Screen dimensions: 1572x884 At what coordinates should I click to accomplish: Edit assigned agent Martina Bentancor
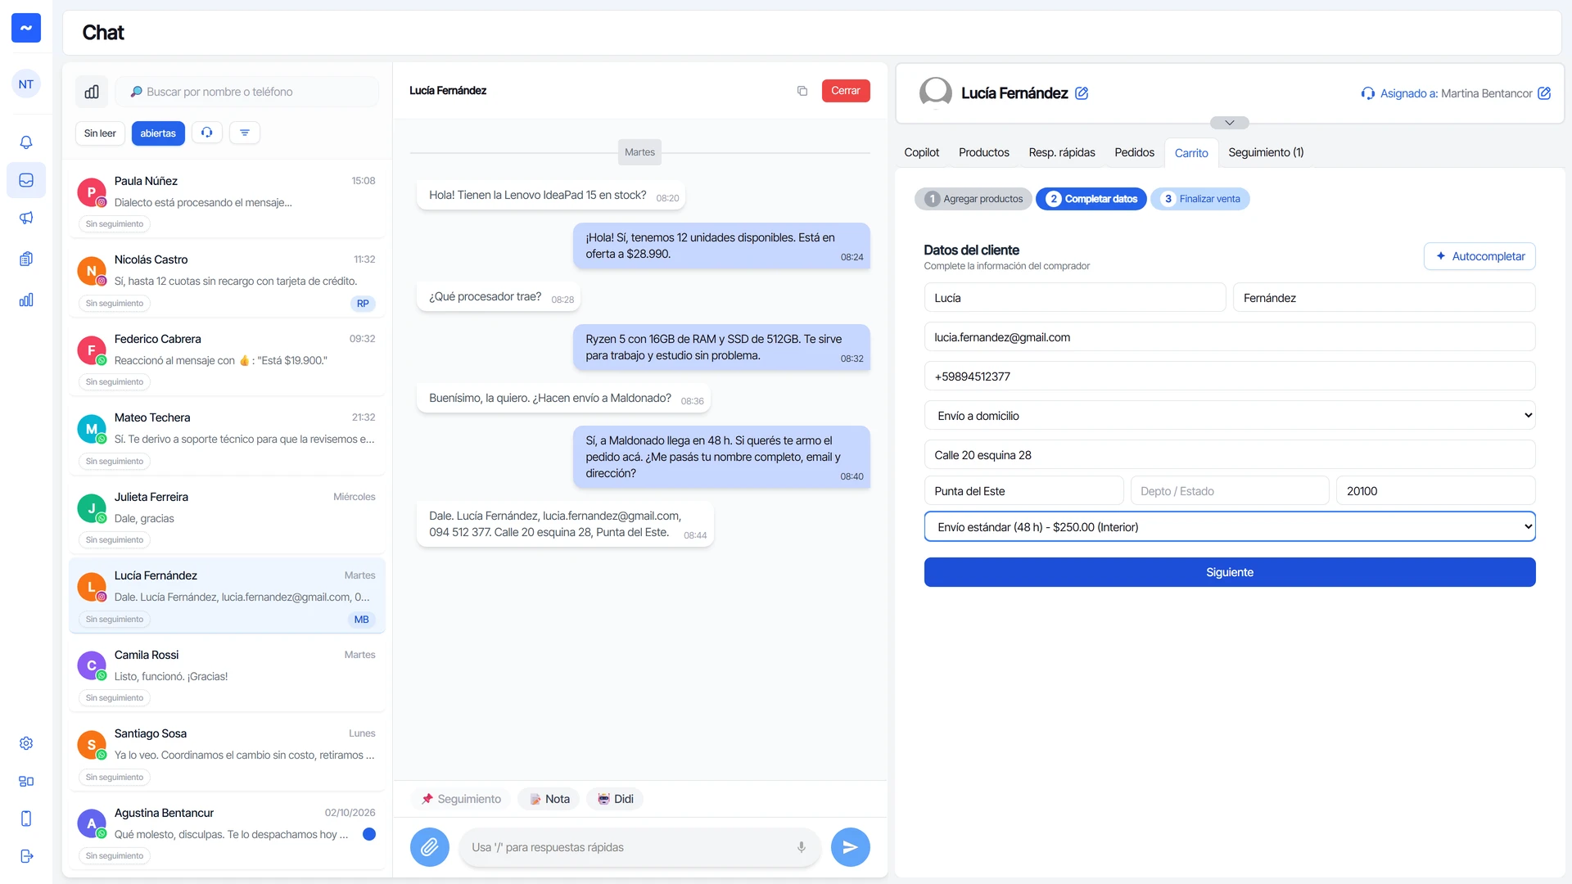coord(1544,93)
